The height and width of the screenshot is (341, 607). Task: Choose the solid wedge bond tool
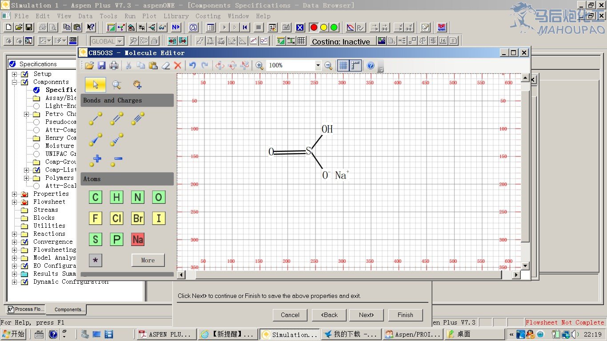pyautogui.click(x=95, y=139)
